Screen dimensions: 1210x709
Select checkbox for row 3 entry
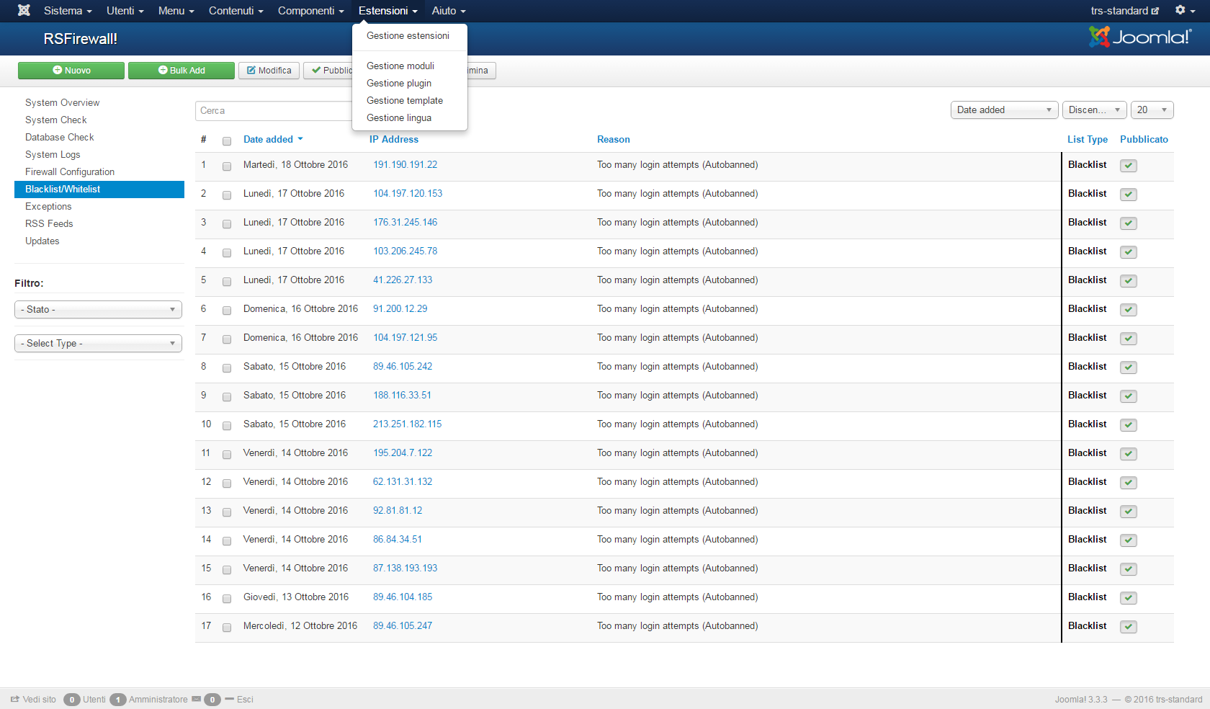tap(227, 223)
